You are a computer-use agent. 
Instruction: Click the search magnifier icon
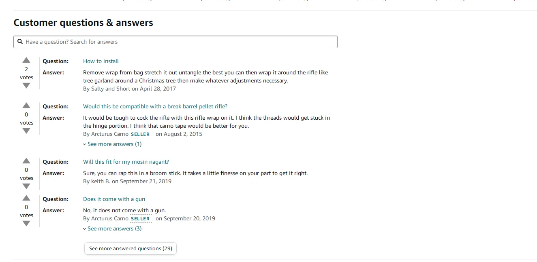click(x=20, y=42)
